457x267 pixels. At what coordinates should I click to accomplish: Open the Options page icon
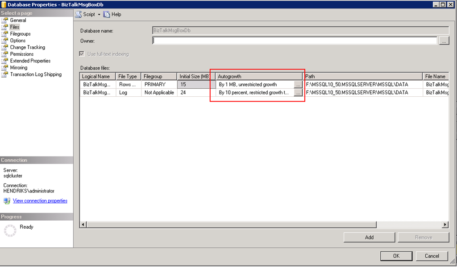5,41
